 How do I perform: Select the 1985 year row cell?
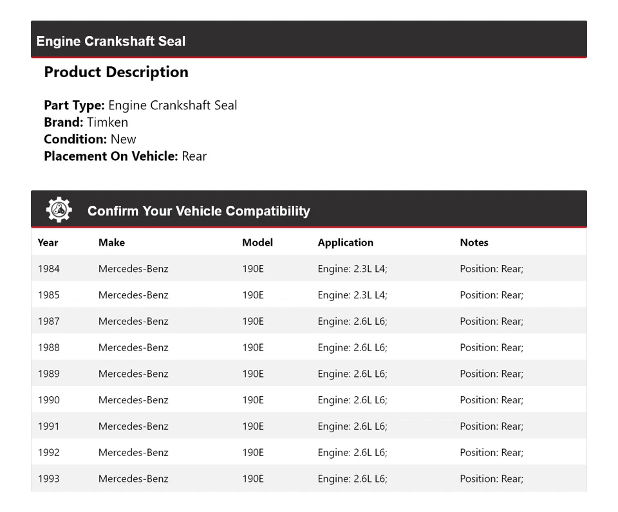(49, 295)
